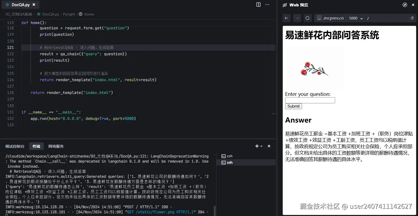Close the DocQA.py editor tab
This screenshot has height=216, width=418.
click(x=34, y=5)
